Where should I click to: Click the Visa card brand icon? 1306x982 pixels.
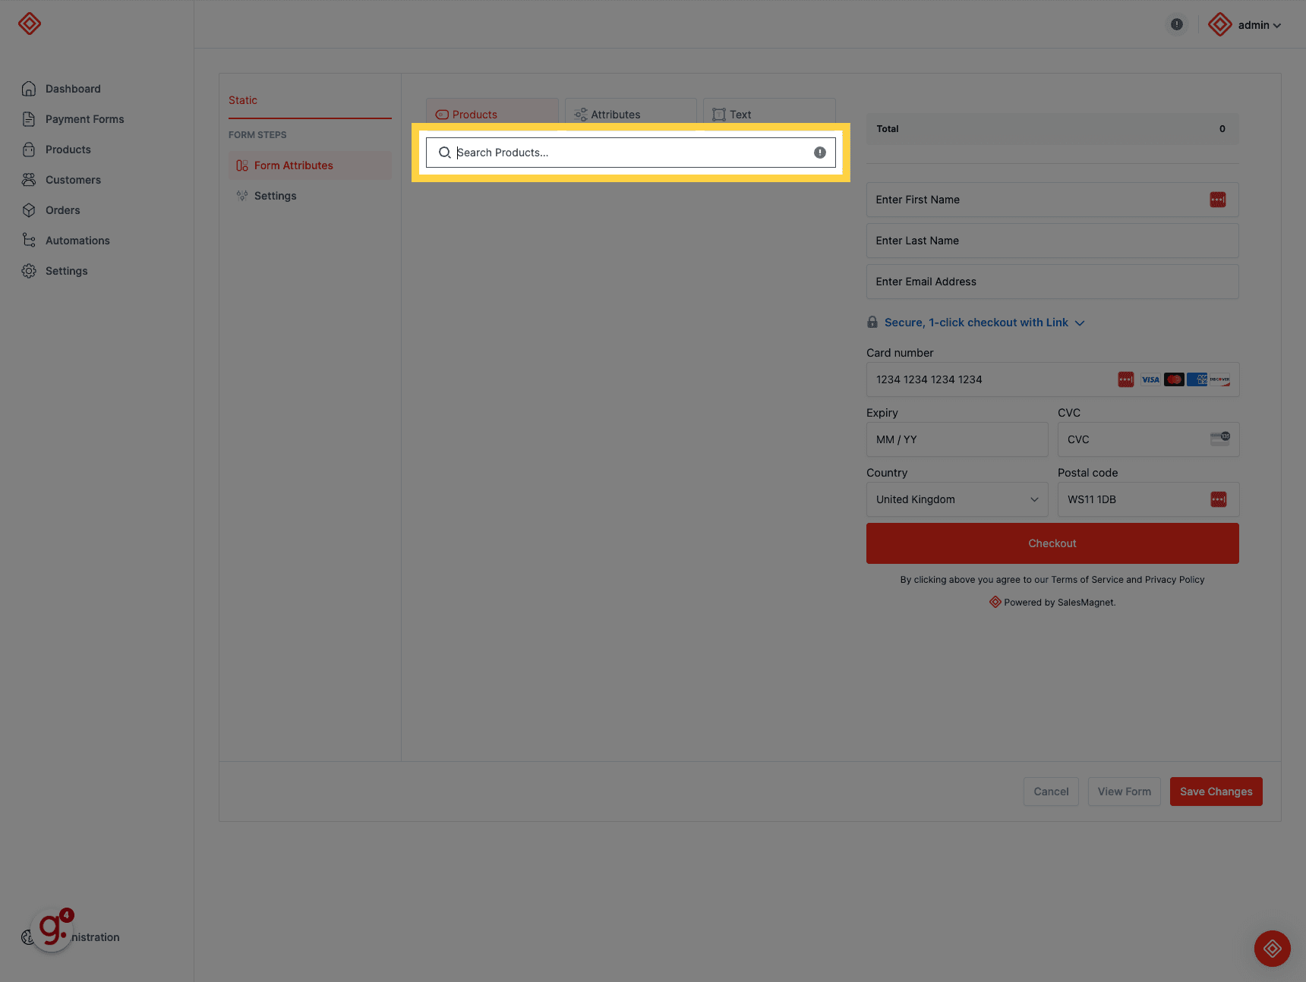click(1151, 379)
